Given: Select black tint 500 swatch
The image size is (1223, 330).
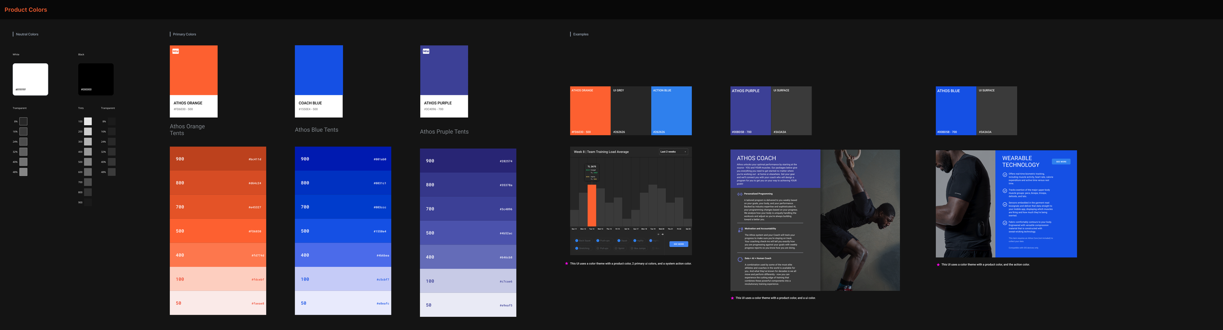Looking at the screenshot, I should coord(88,162).
